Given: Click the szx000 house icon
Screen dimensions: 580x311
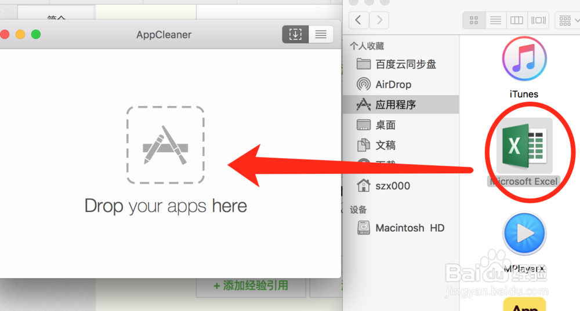Looking at the screenshot, I should pyautogui.click(x=364, y=185).
